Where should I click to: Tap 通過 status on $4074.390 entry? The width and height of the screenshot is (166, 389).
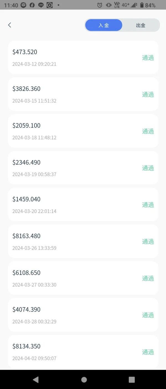click(x=148, y=315)
